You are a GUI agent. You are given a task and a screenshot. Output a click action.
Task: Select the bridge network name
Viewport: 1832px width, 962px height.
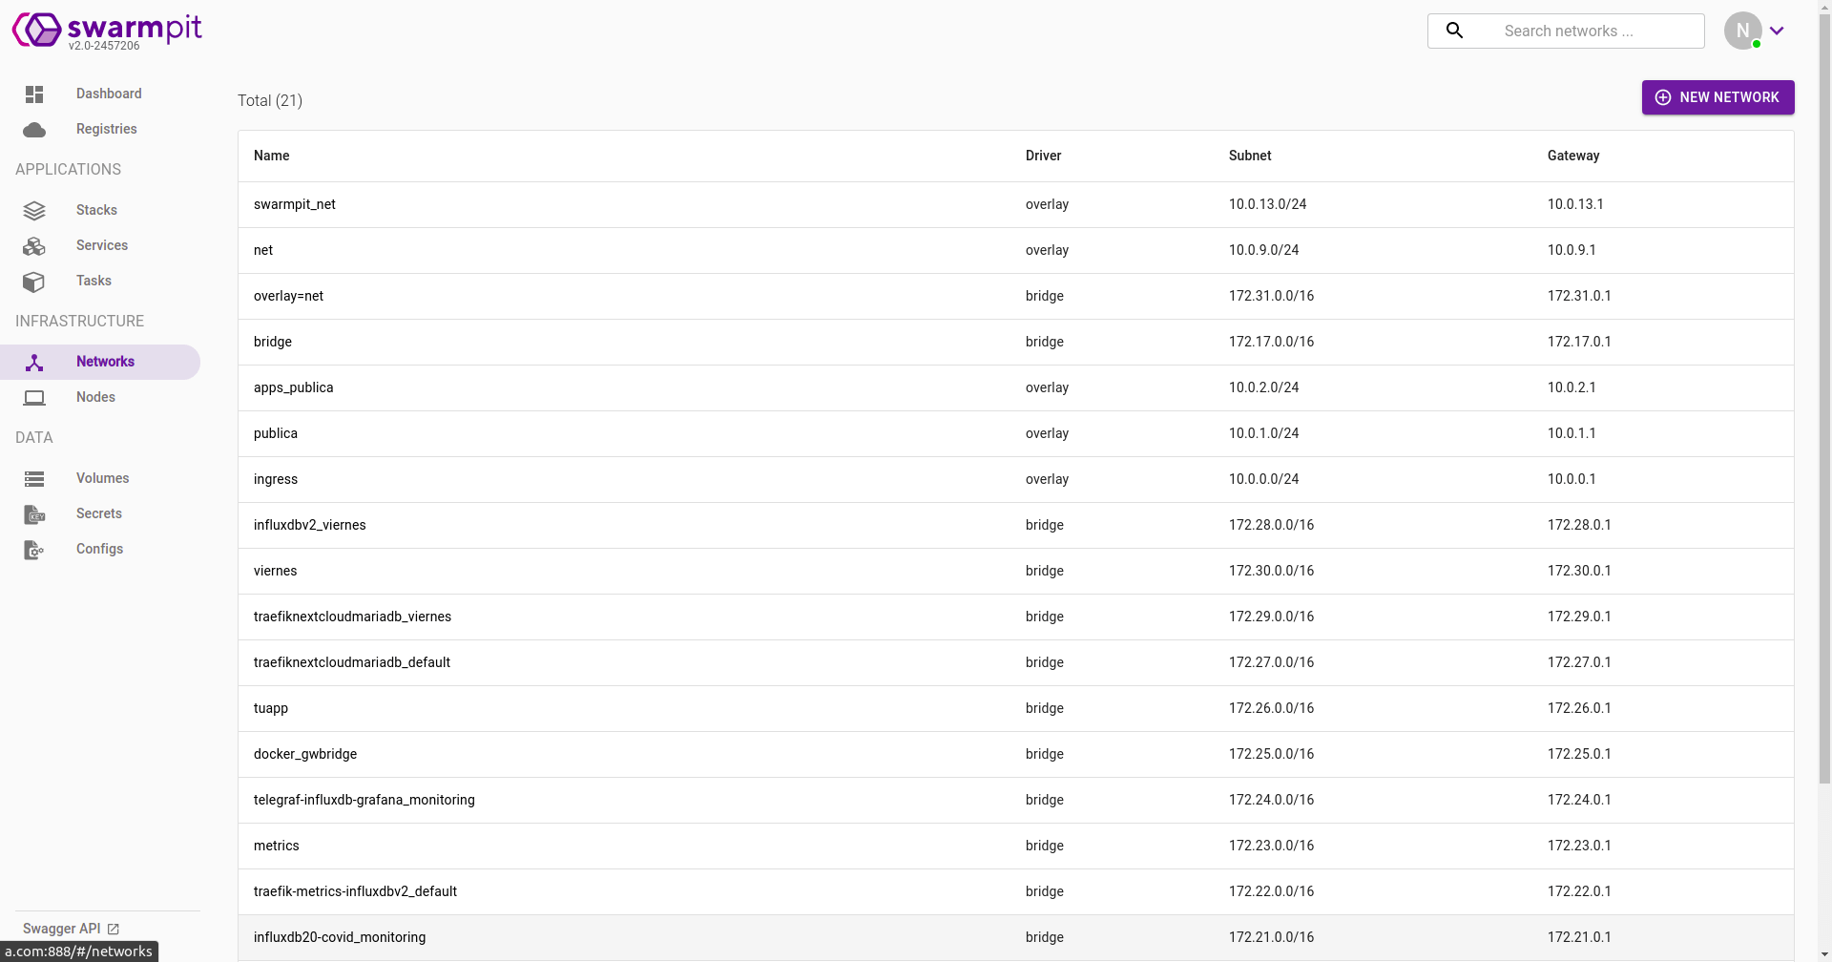click(x=273, y=342)
